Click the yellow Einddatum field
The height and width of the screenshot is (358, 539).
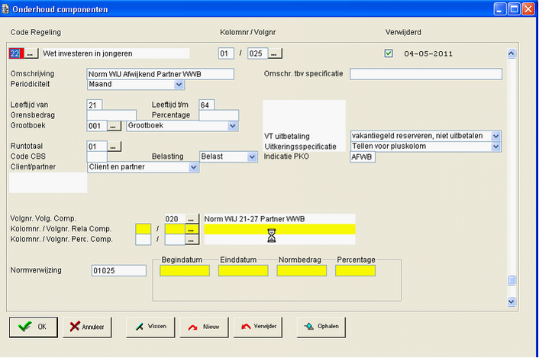pos(243,271)
